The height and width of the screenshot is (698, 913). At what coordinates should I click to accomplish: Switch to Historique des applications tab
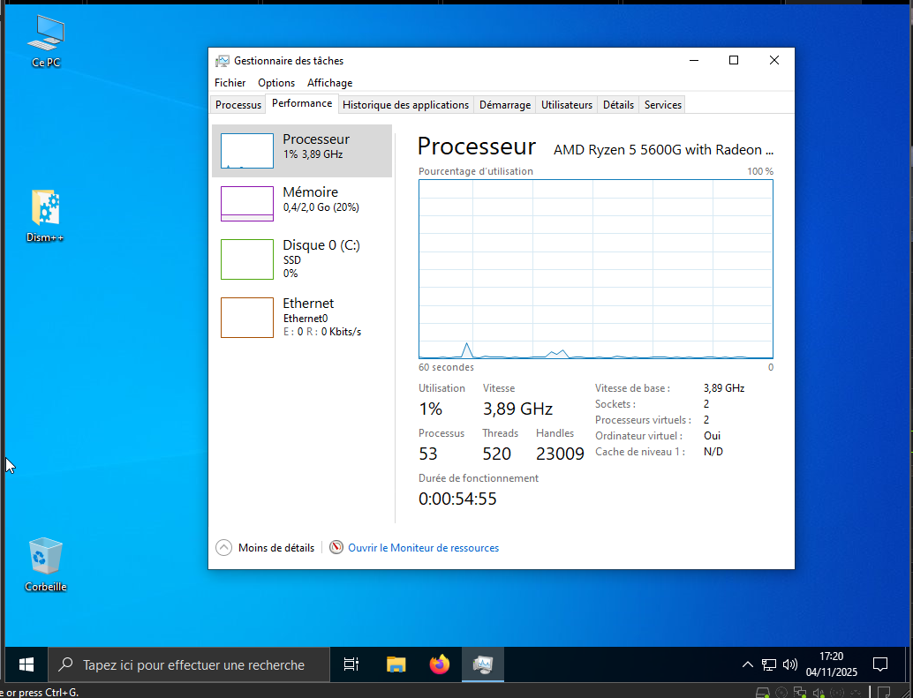[406, 105]
